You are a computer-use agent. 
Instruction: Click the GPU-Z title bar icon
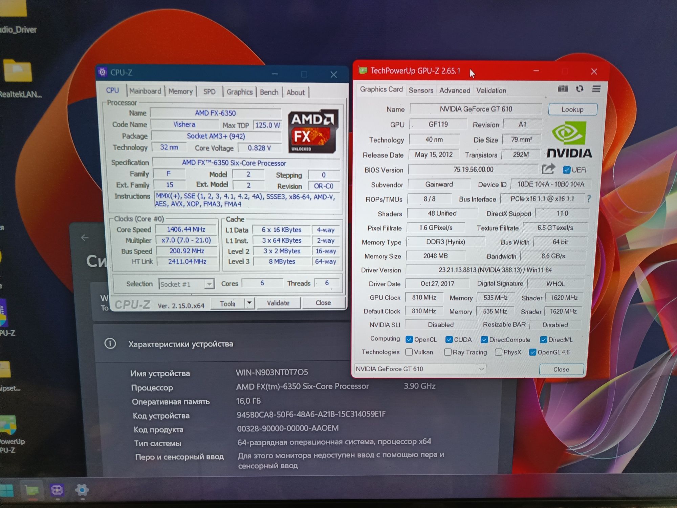click(363, 70)
